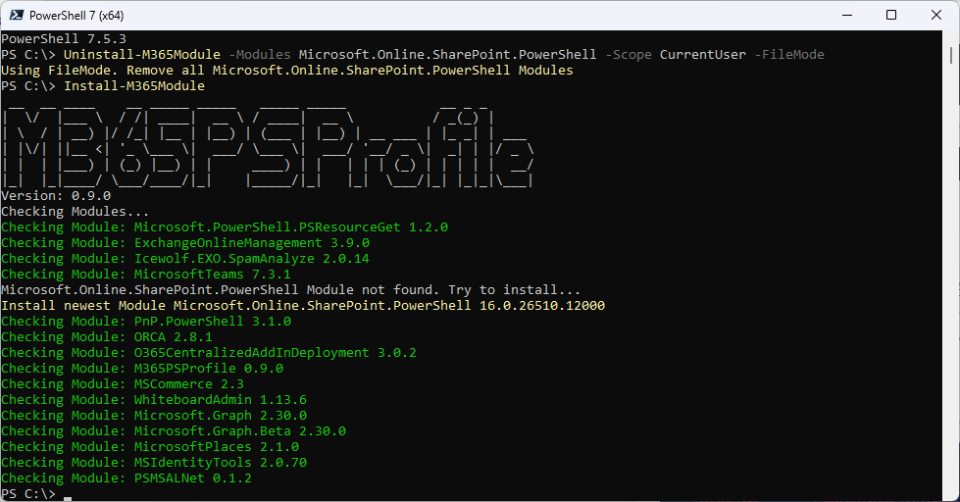Click the Version: 0.9.0 line

pyautogui.click(x=56, y=196)
